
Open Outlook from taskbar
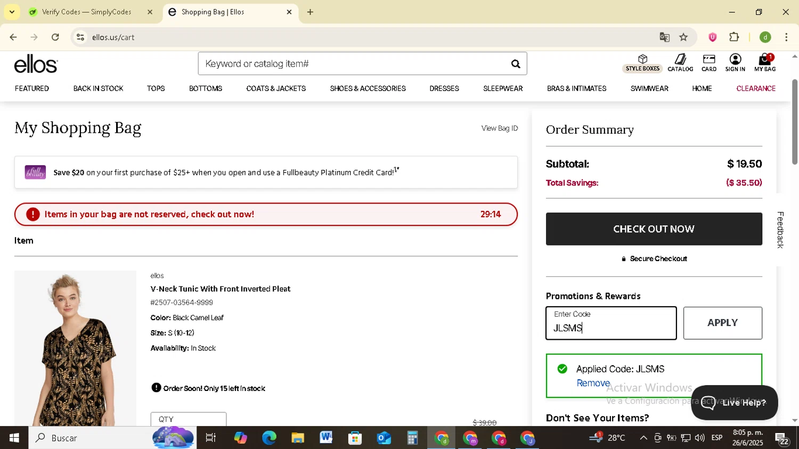tap(384, 438)
